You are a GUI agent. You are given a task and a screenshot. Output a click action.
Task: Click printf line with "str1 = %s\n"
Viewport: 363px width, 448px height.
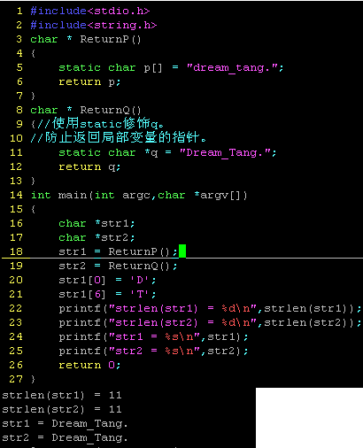pos(153,336)
